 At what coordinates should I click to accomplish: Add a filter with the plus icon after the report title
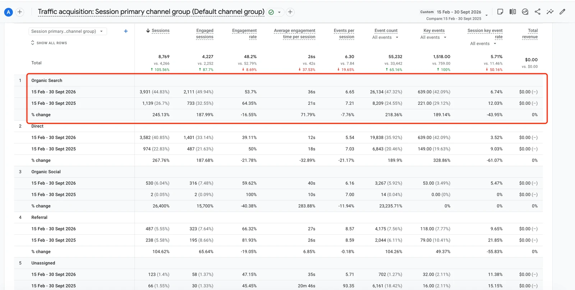[290, 12]
